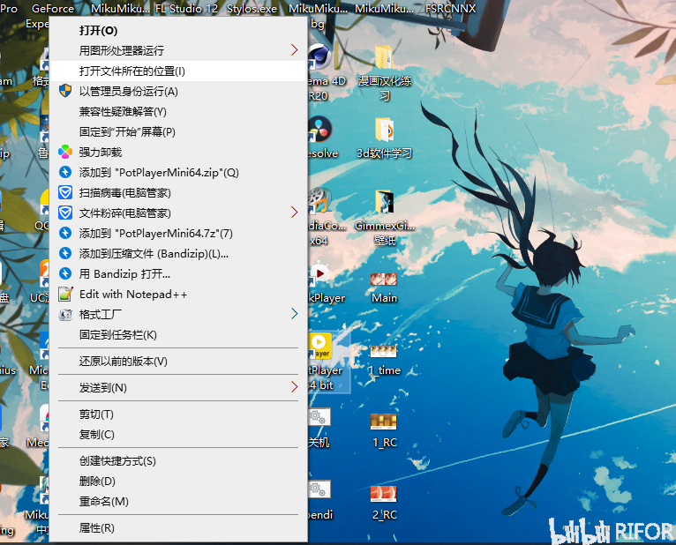Viewport: 676px width, 545px height.
Task: Click Bandizip icon beside 添加到压缩文件
Action: [x=65, y=253]
